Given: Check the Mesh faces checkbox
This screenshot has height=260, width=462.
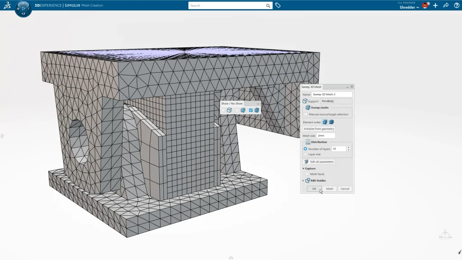Looking at the screenshot, I should click(x=307, y=174).
